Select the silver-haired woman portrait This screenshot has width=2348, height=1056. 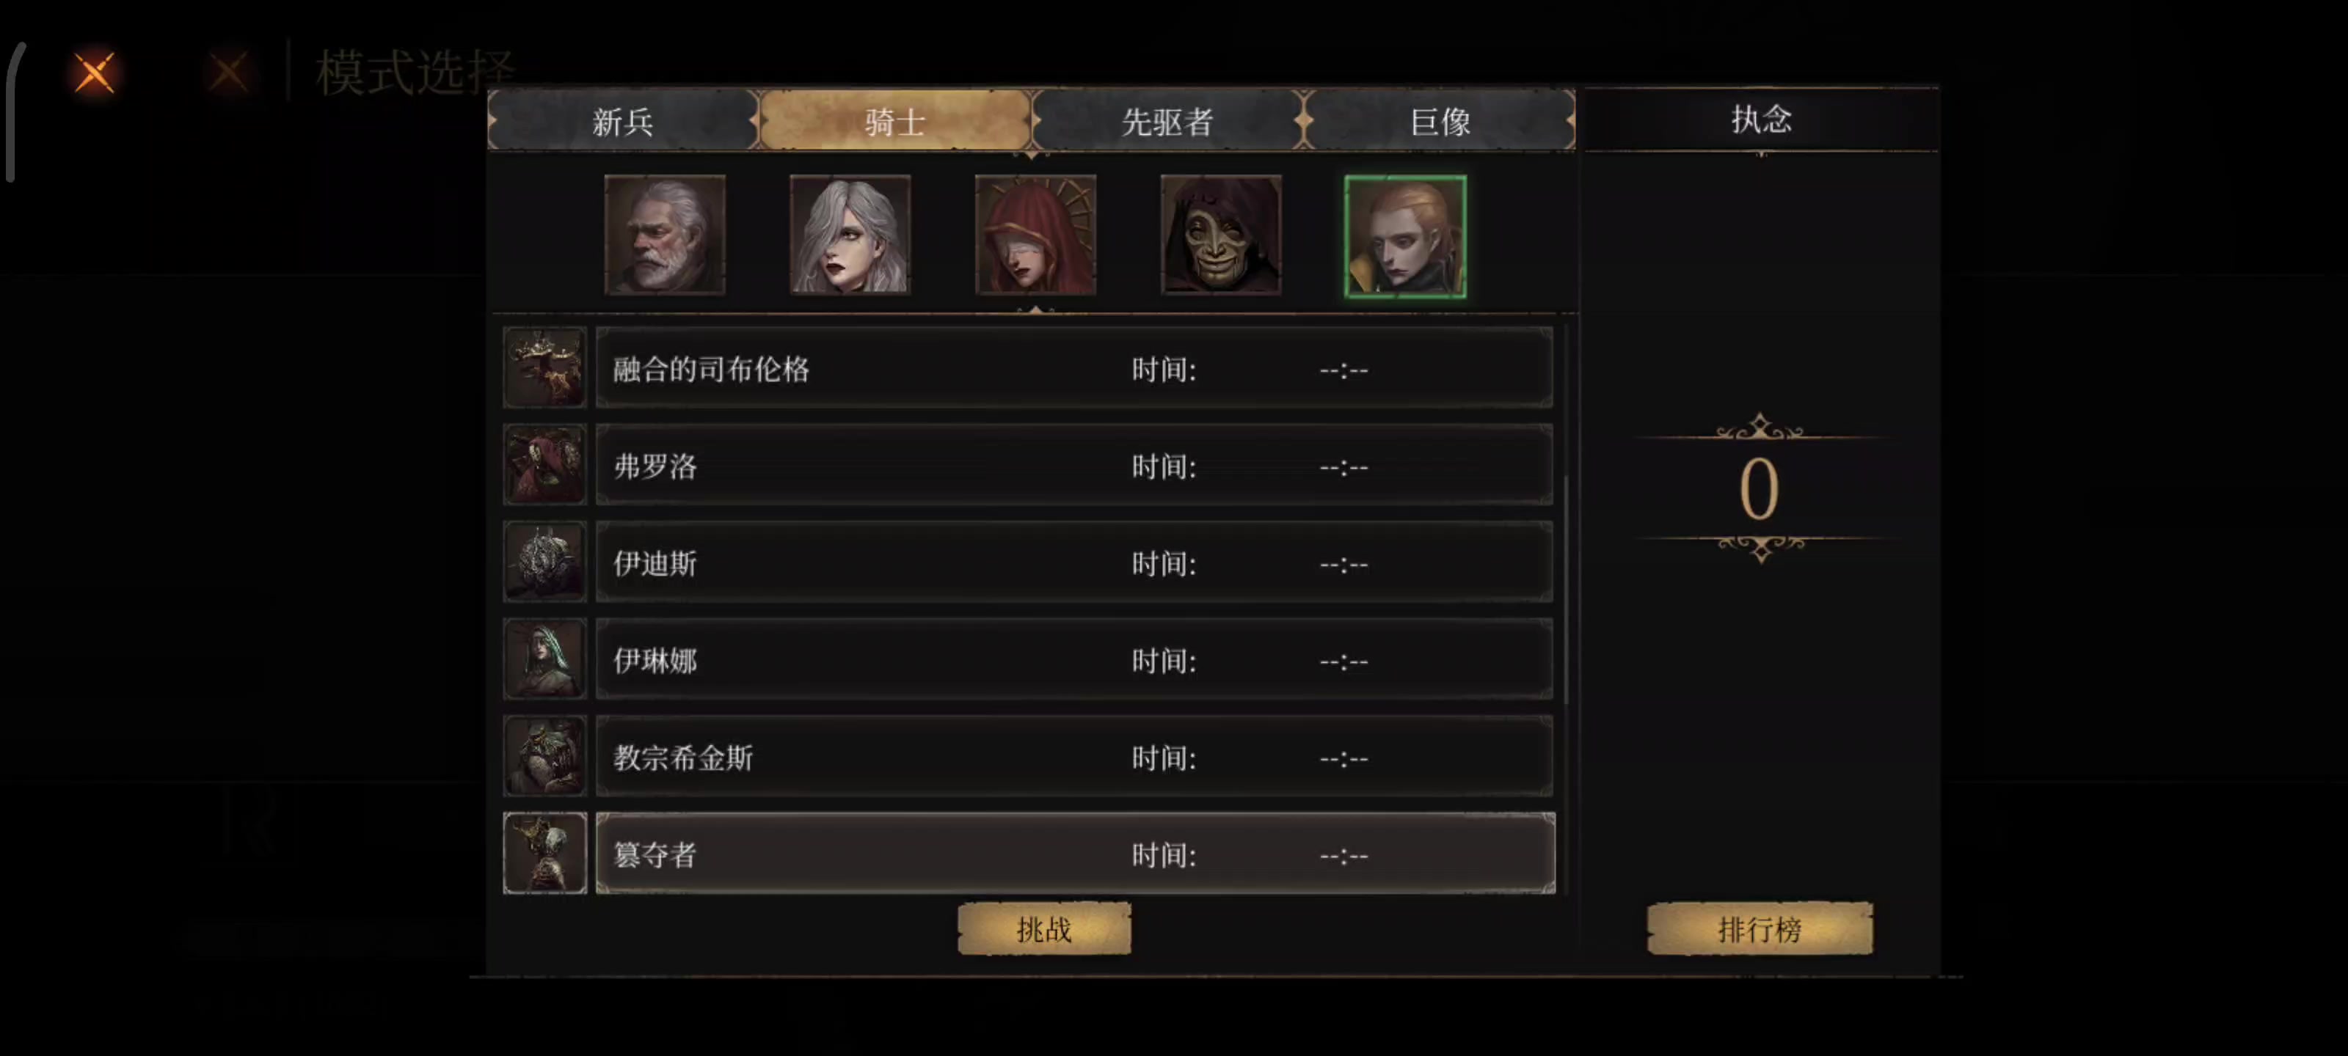[x=850, y=235]
